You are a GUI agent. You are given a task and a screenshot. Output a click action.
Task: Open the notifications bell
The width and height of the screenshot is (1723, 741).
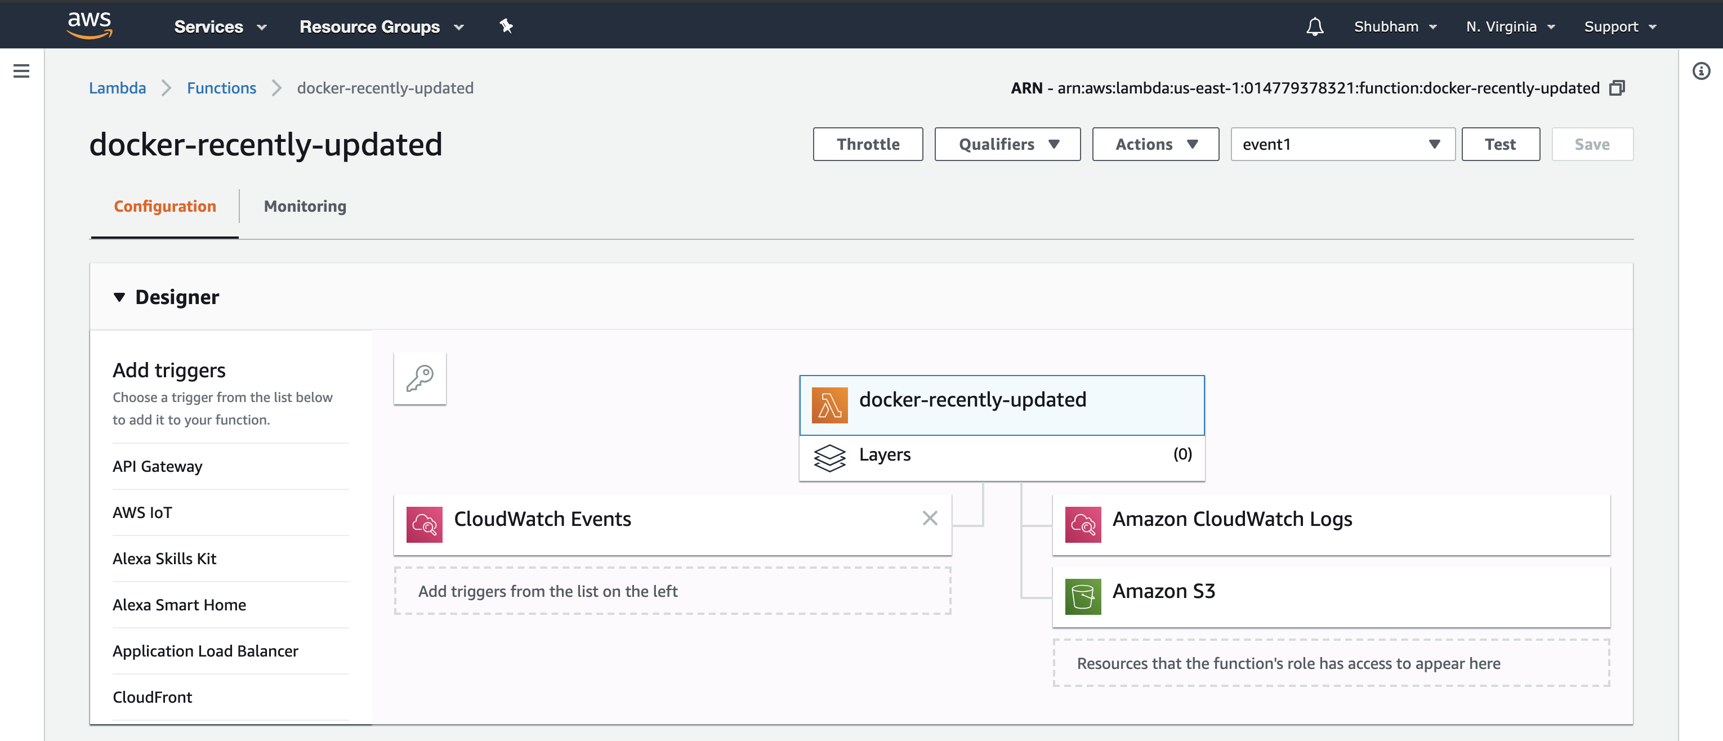pos(1314,27)
